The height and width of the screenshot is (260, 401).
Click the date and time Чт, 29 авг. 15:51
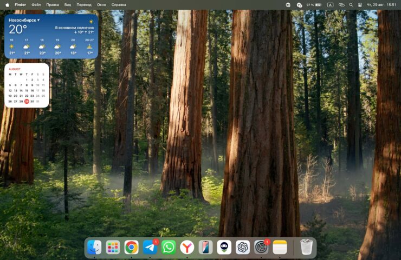pos(381,4)
